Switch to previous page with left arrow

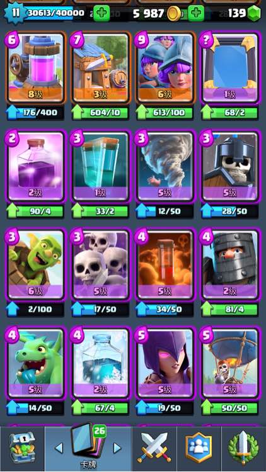tap(59, 448)
